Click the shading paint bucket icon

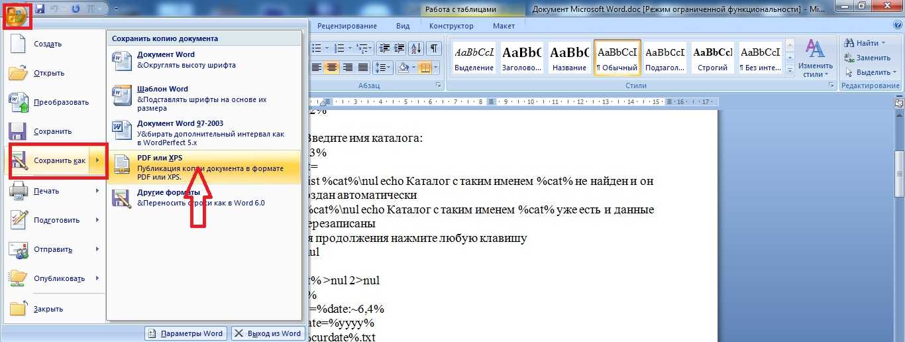[x=405, y=68]
